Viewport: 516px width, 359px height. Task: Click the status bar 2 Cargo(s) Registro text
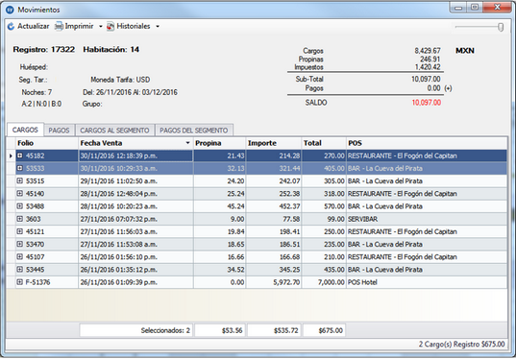[461, 345]
